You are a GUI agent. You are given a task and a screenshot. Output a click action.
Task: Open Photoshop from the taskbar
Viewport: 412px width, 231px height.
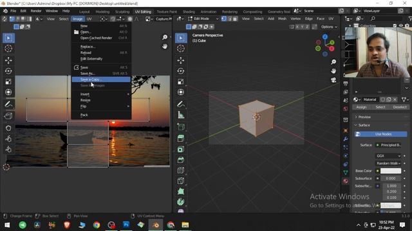tap(126, 225)
